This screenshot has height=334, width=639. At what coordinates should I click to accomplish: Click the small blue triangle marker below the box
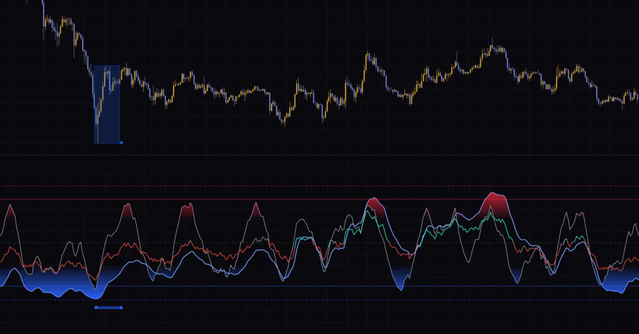pos(122,142)
